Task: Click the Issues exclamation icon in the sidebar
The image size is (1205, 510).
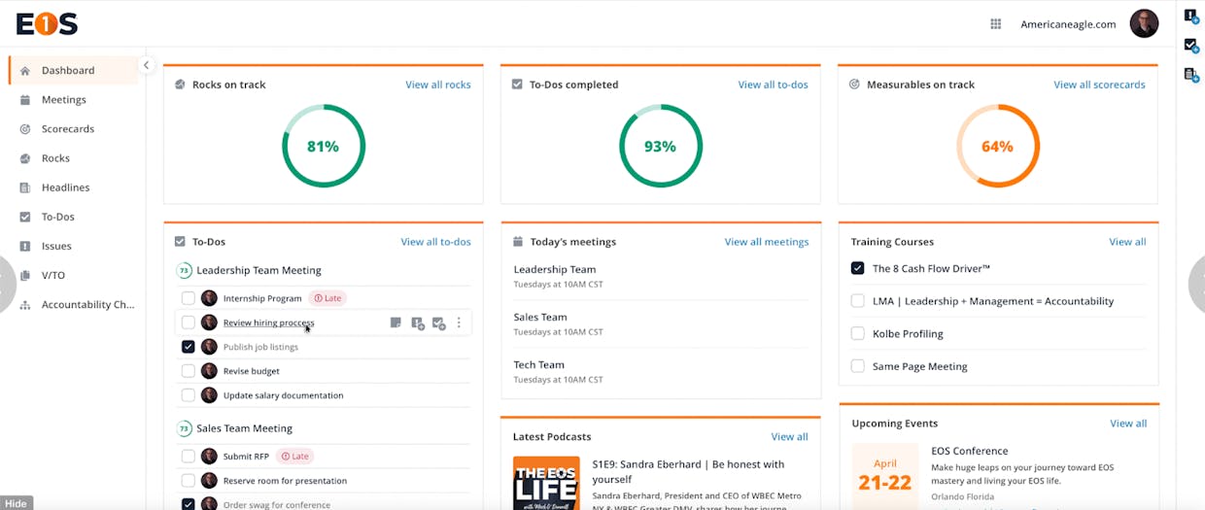Action: pyautogui.click(x=25, y=246)
